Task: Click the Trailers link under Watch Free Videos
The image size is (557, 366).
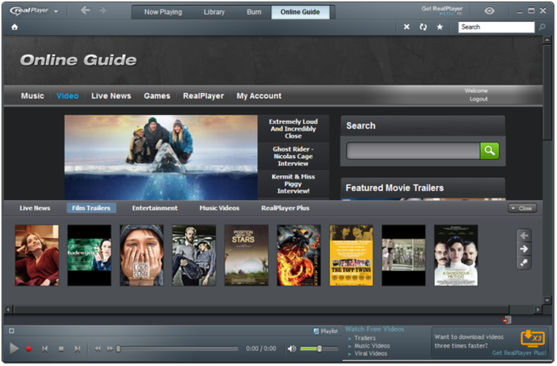Action: point(365,338)
